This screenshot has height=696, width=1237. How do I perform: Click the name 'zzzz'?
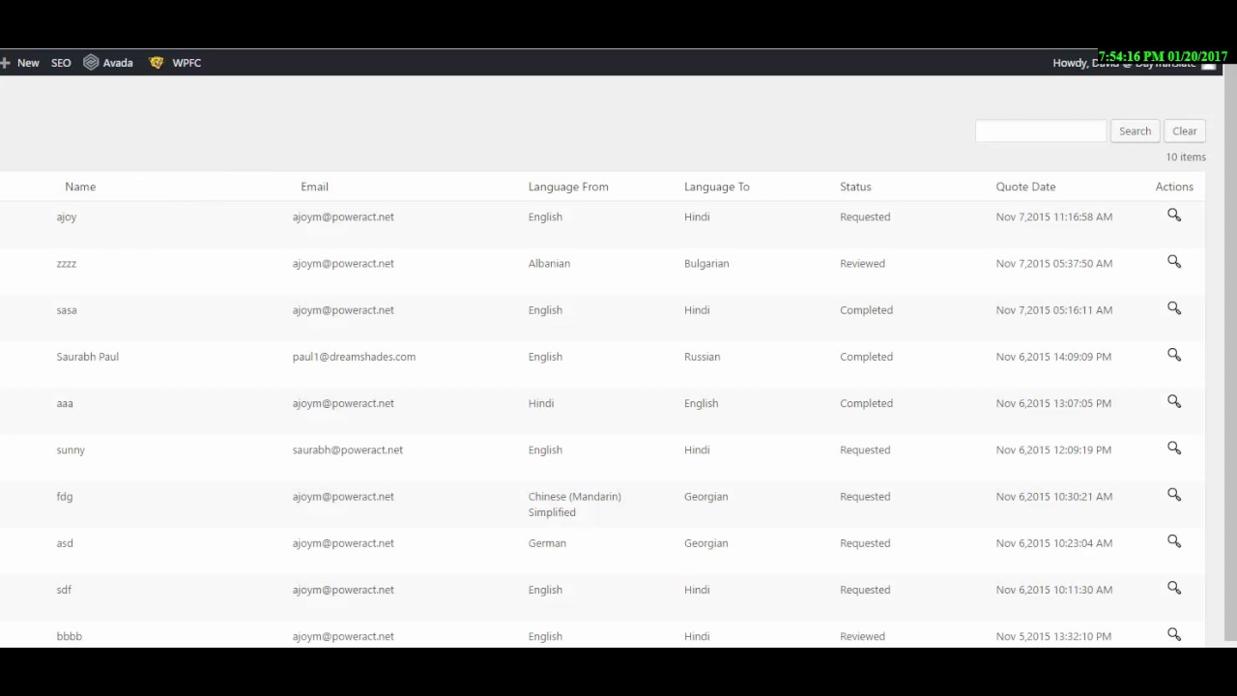click(x=67, y=264)
